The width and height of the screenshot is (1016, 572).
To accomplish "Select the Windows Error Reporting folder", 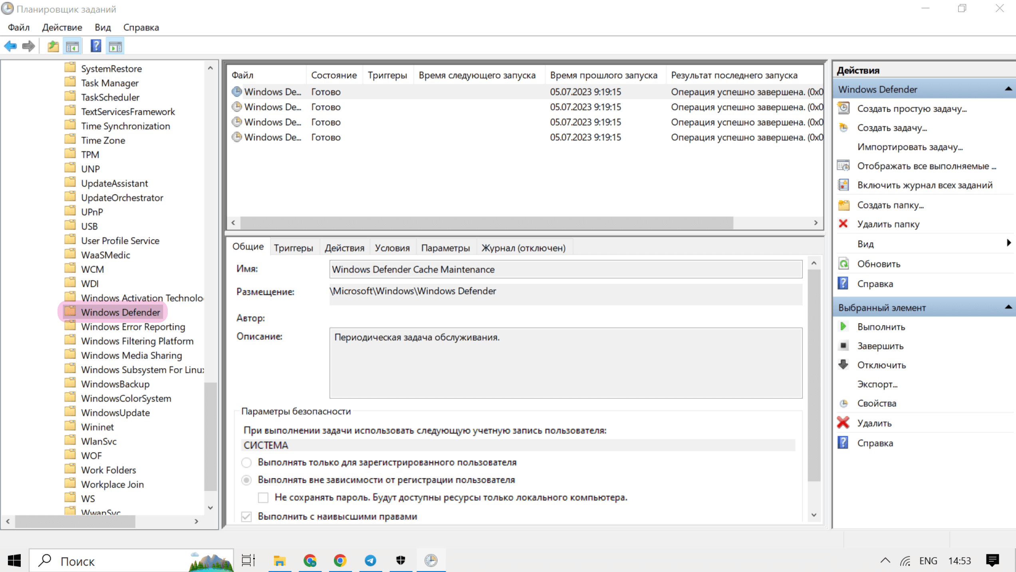I will 133,327.
